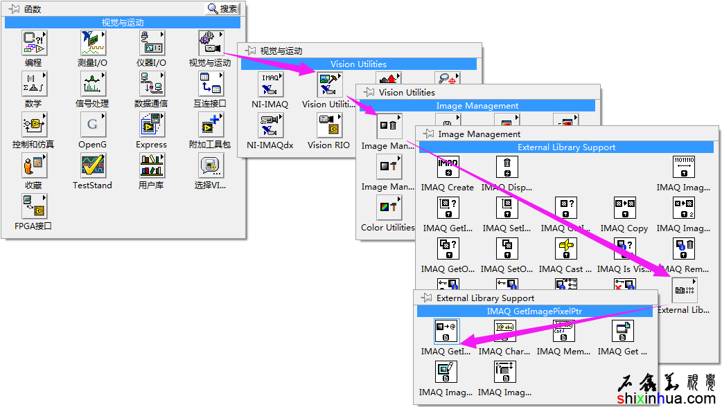Click the blue Image Management category header

tap(477, 106)
